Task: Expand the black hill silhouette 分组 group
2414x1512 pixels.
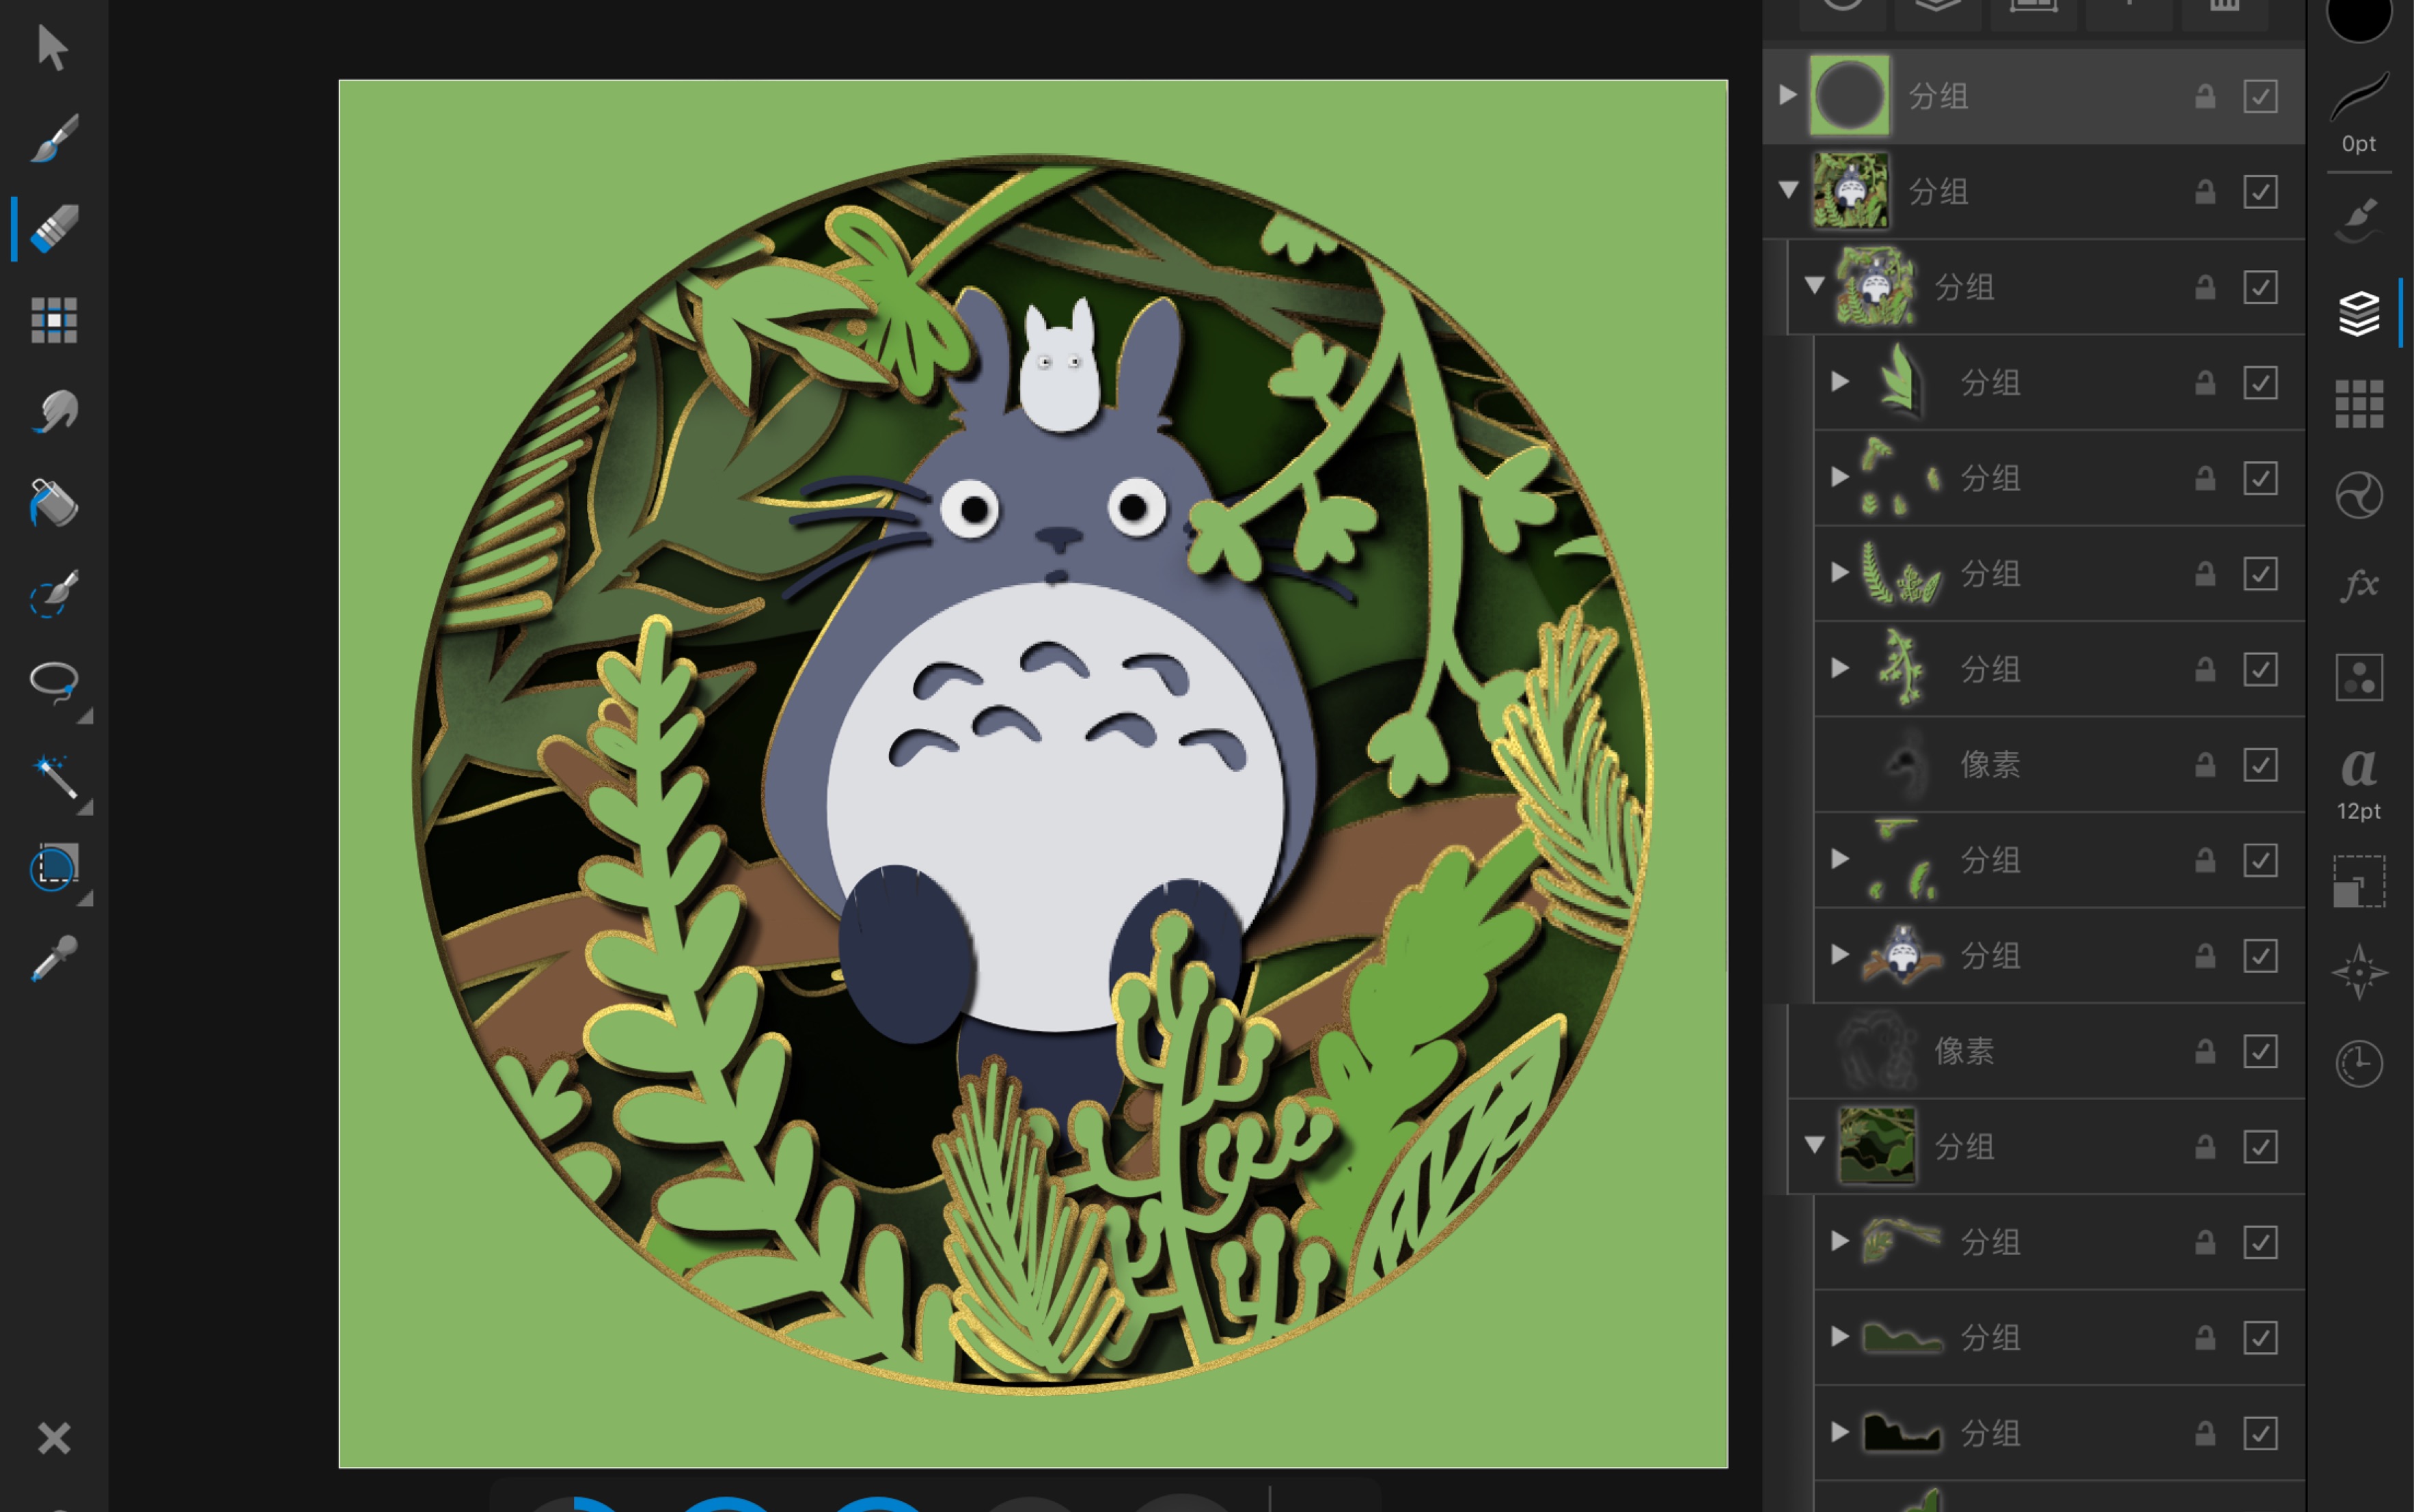Action: (1840, 1432)
